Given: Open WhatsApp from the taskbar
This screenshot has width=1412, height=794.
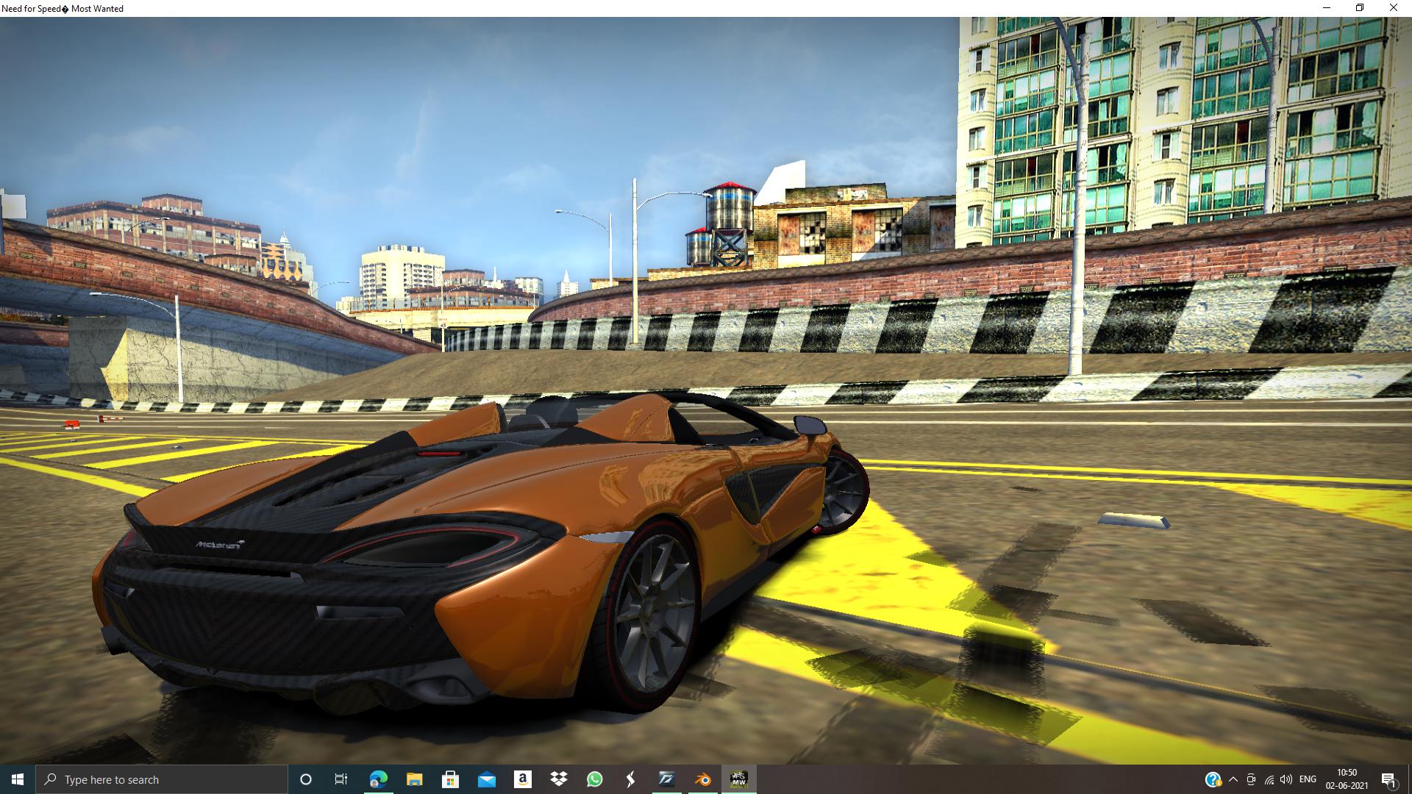Looking at the screenshot, I should tap(594, 779).
